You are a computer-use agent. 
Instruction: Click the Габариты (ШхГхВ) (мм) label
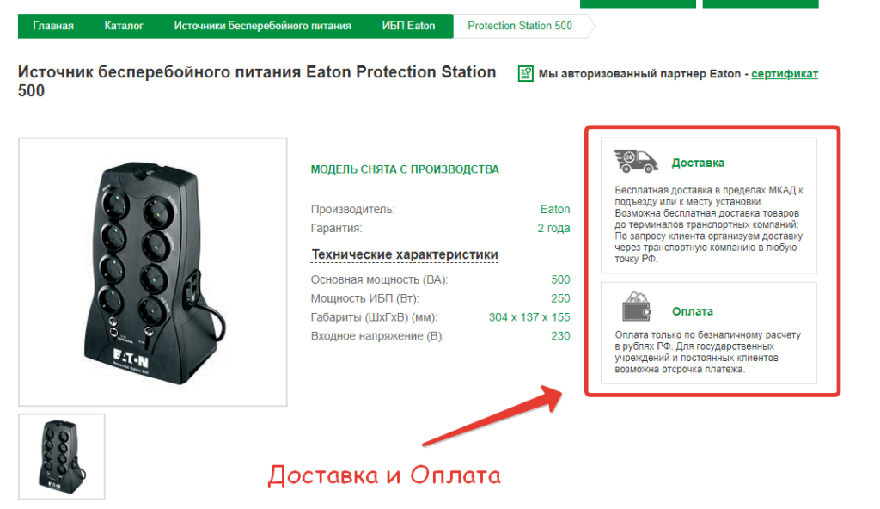(x=375, y=317)
